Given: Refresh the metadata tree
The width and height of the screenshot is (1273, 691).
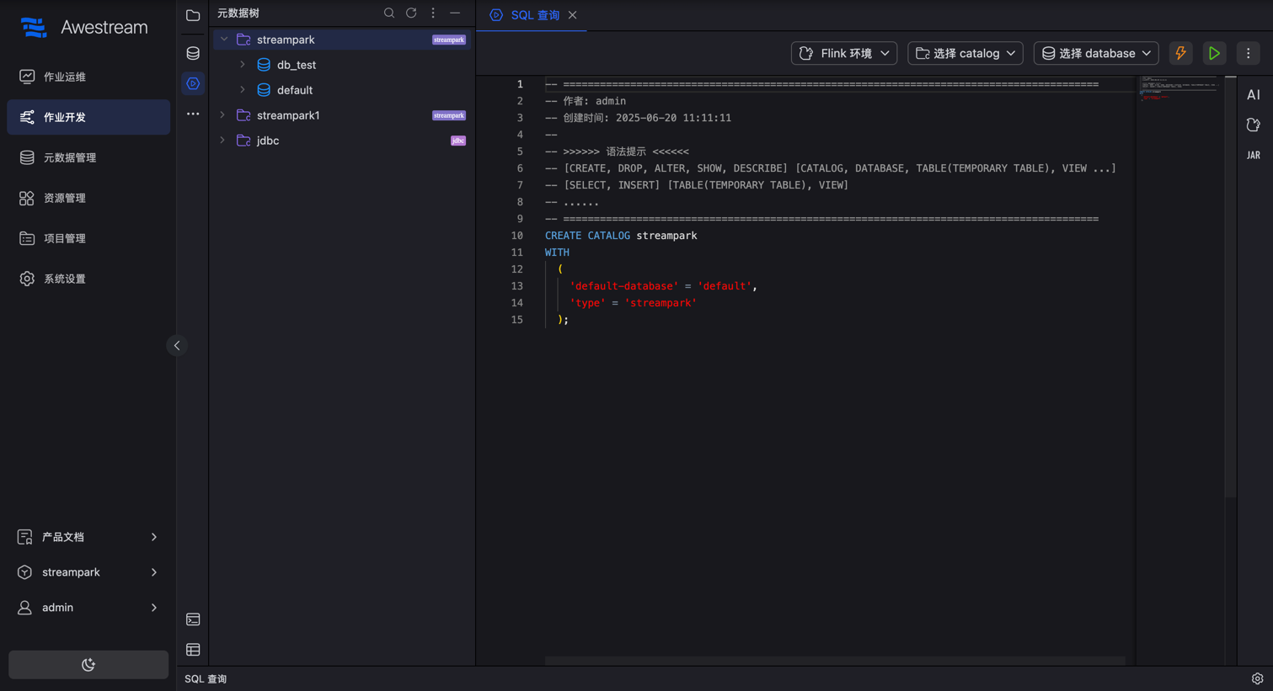Looking at the screenshot, I should (x=411, y=13).
